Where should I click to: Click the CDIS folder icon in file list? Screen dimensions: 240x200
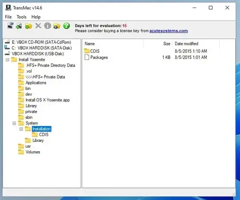[87, 51]
